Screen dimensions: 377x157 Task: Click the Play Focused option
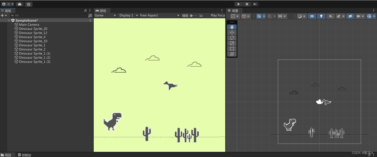point(218,15)
